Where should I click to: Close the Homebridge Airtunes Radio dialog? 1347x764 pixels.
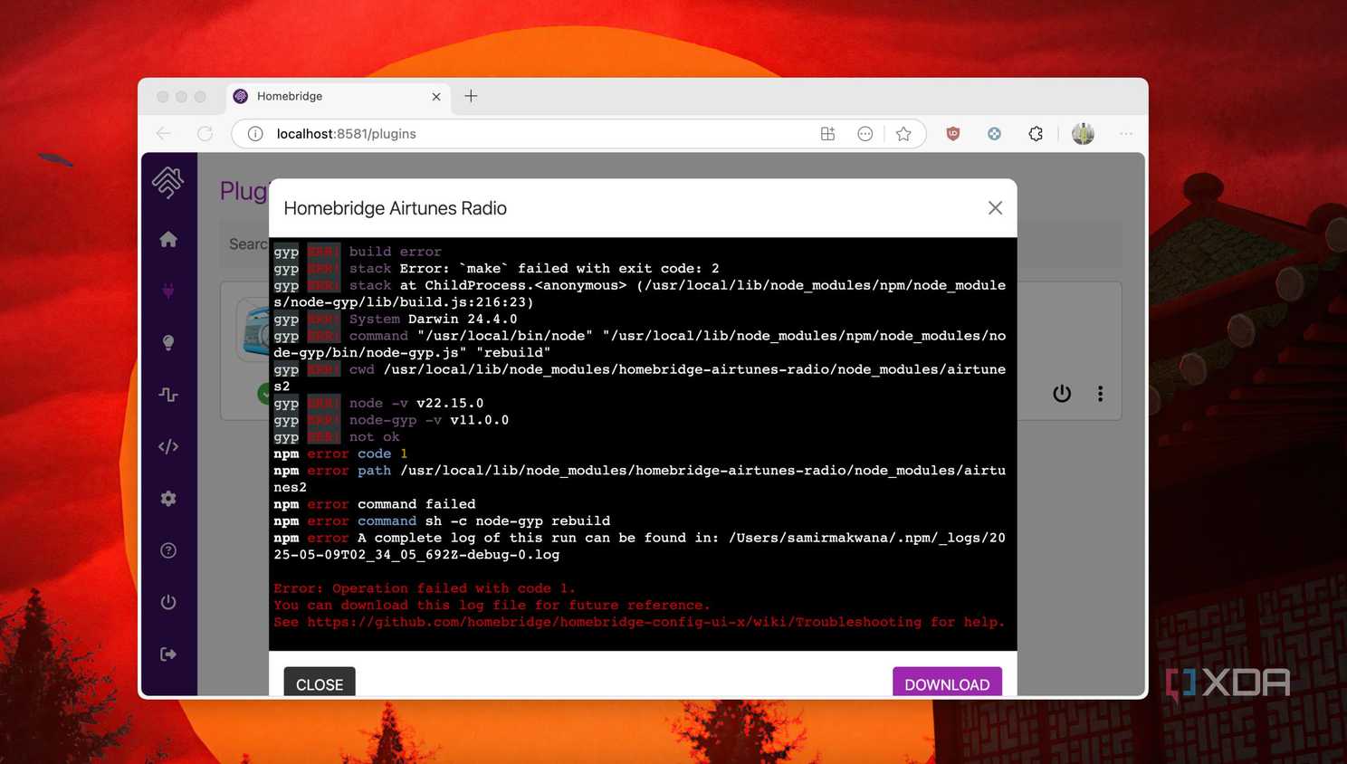pyautogui.click(x=995, y=208)
